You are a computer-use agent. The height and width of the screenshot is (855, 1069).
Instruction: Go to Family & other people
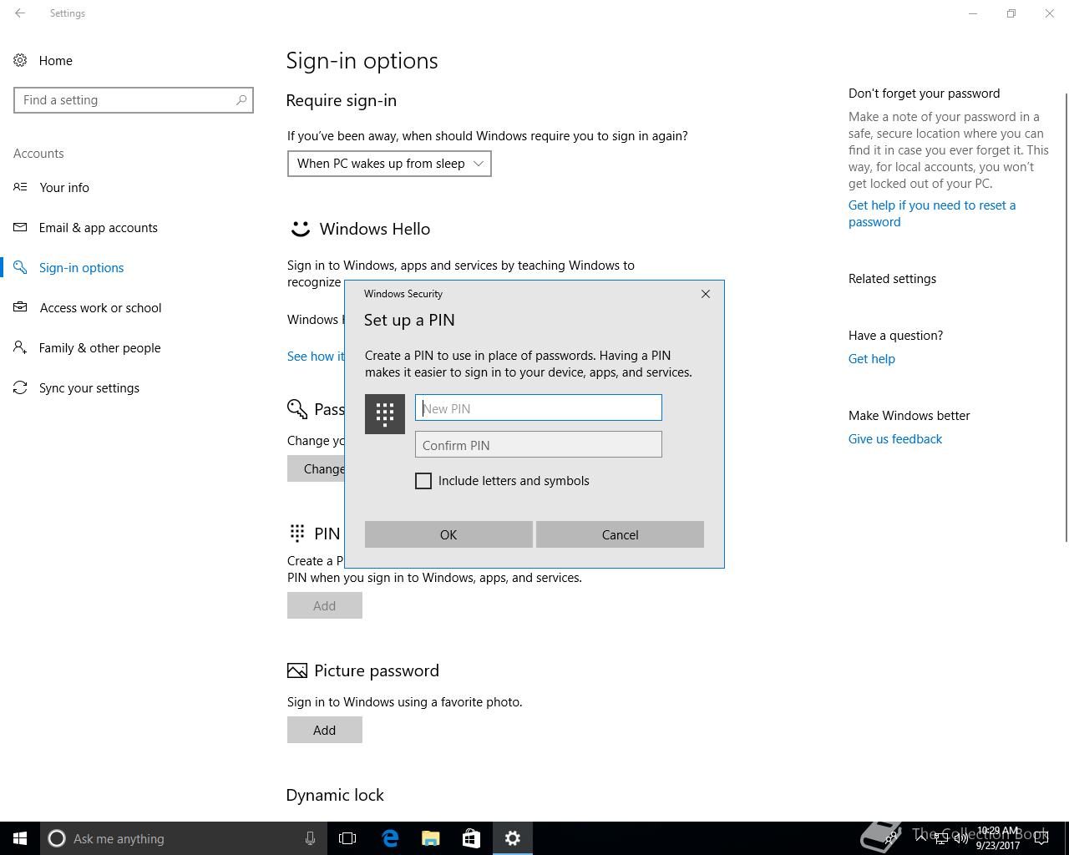point(100,347)
